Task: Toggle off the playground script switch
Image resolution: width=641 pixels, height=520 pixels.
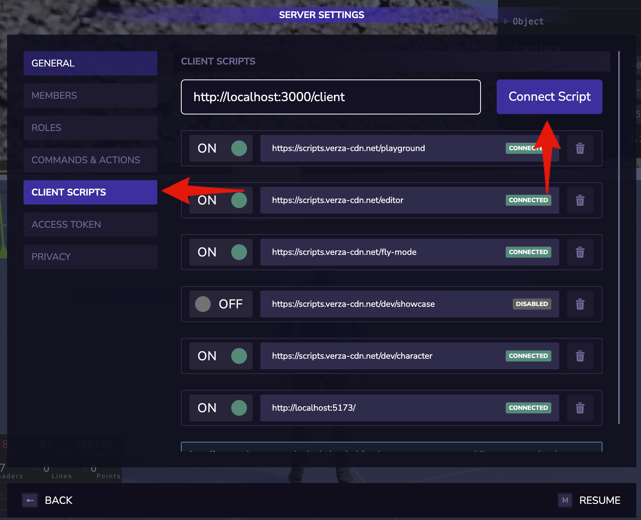Action: (x=221, y=148)
